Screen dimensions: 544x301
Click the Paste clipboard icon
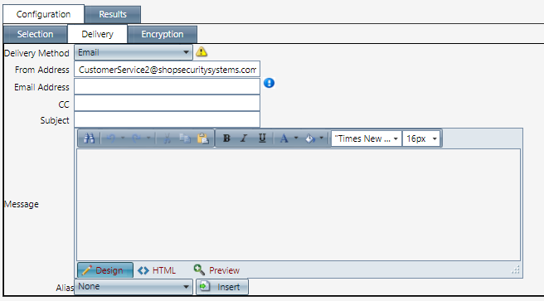tap(203, 138)
